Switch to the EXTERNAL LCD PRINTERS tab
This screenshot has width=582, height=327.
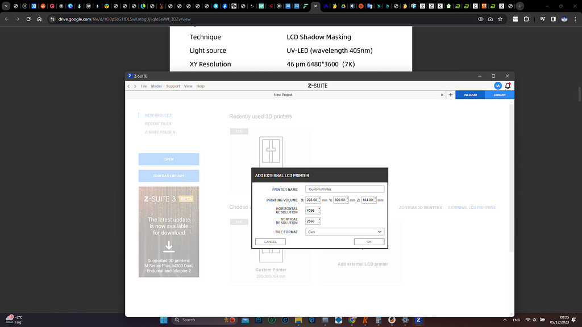[471, 207]
